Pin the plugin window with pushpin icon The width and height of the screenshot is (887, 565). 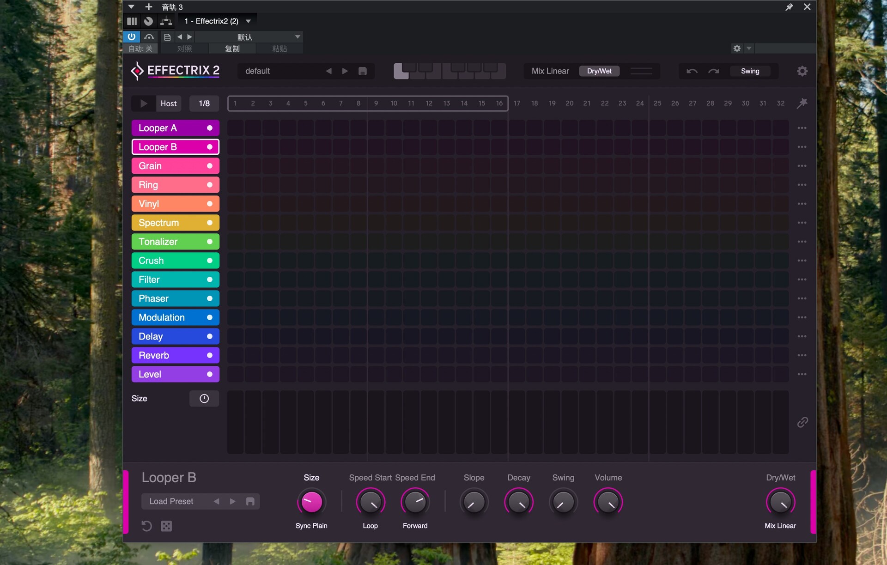point(789,7)
